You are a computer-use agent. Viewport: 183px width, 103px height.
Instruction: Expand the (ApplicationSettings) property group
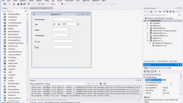click(144, 75)
